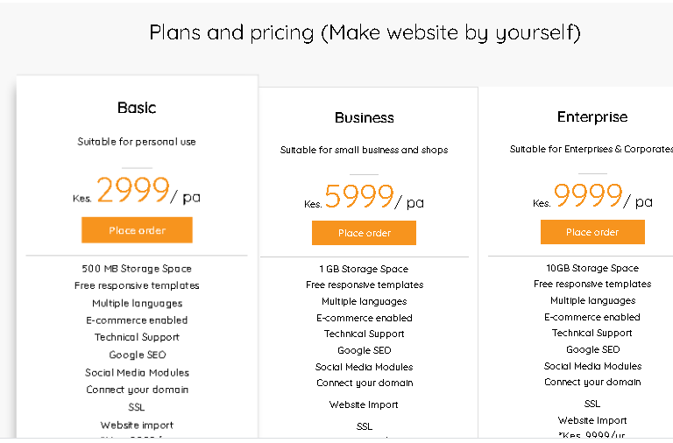Select the Business plan title

pyautogui.click(x=365, y=117)
